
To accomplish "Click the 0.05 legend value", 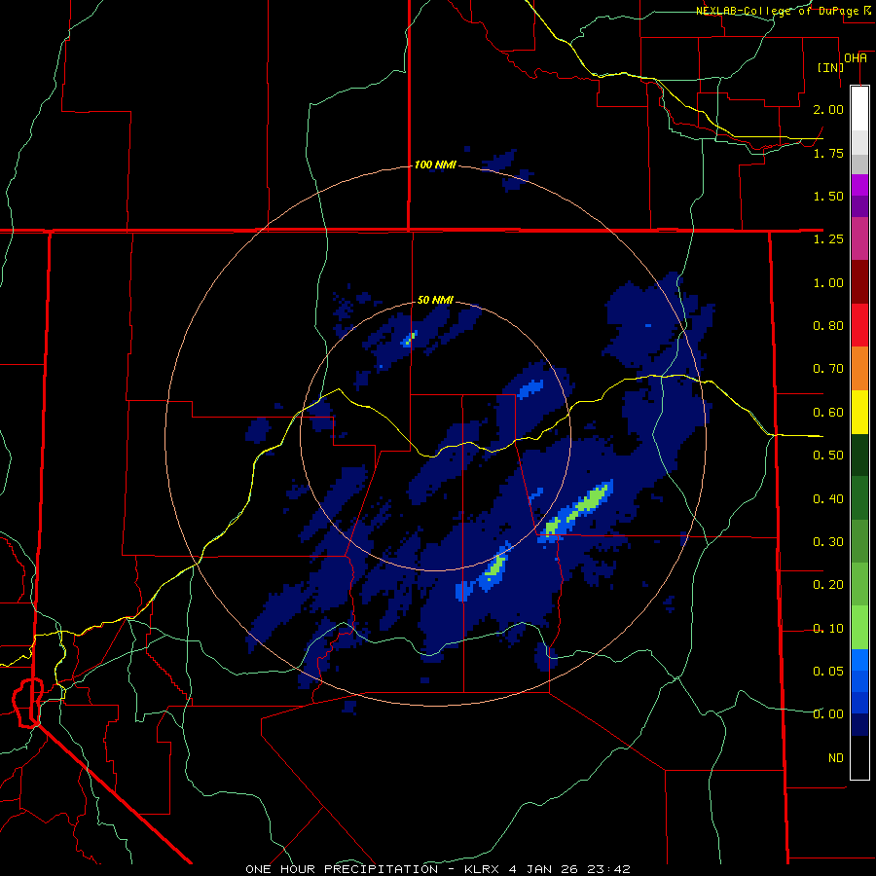I will point(828,671).
